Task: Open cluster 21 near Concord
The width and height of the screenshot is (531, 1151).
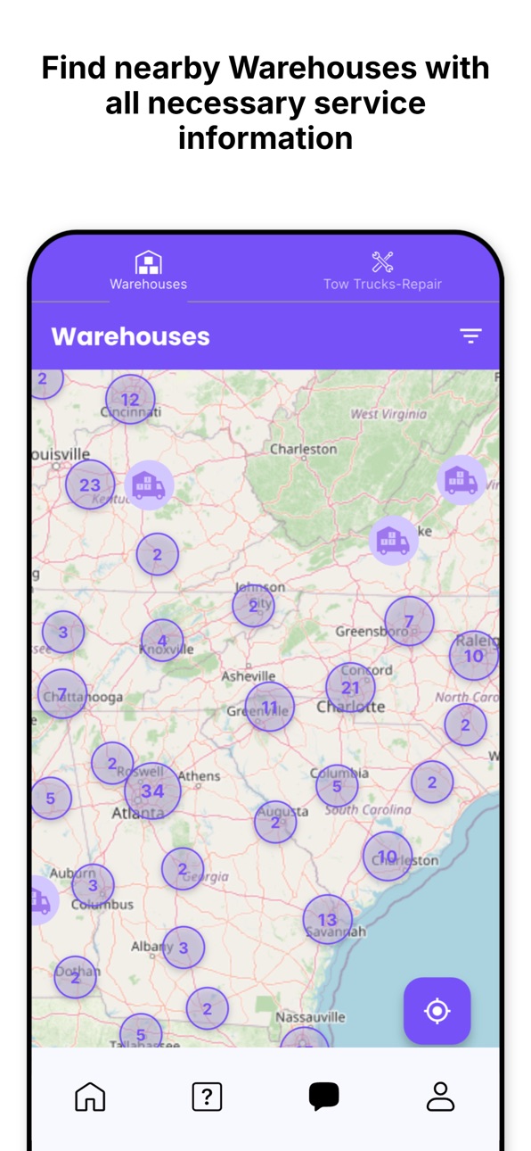Action: coord(350,687)
